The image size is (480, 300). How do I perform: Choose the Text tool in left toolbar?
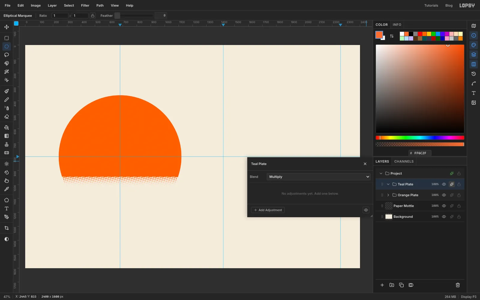click(7, 208)
